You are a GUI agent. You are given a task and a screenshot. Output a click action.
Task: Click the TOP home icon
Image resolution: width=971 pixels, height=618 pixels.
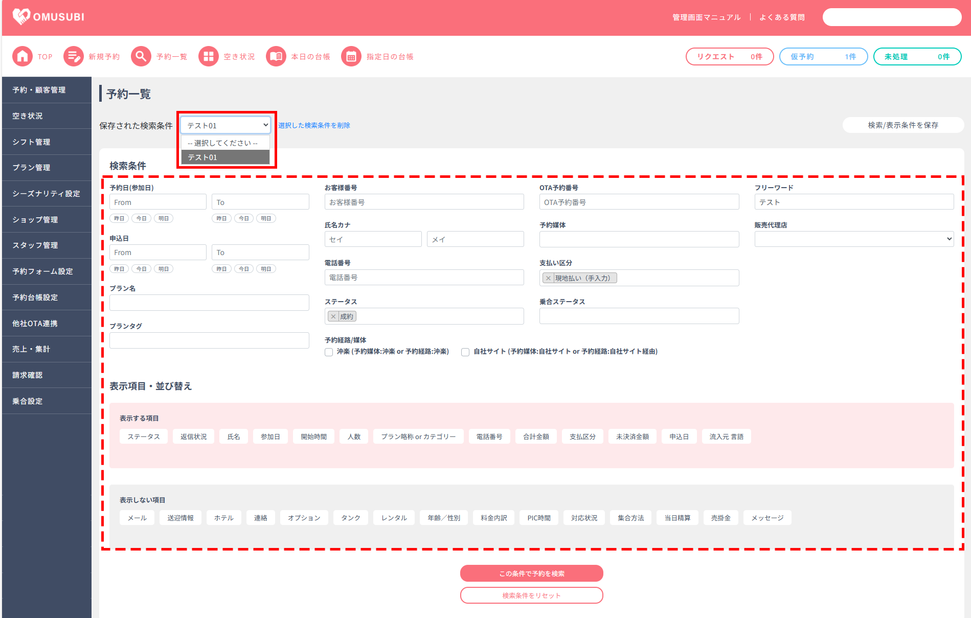[22, 57]
